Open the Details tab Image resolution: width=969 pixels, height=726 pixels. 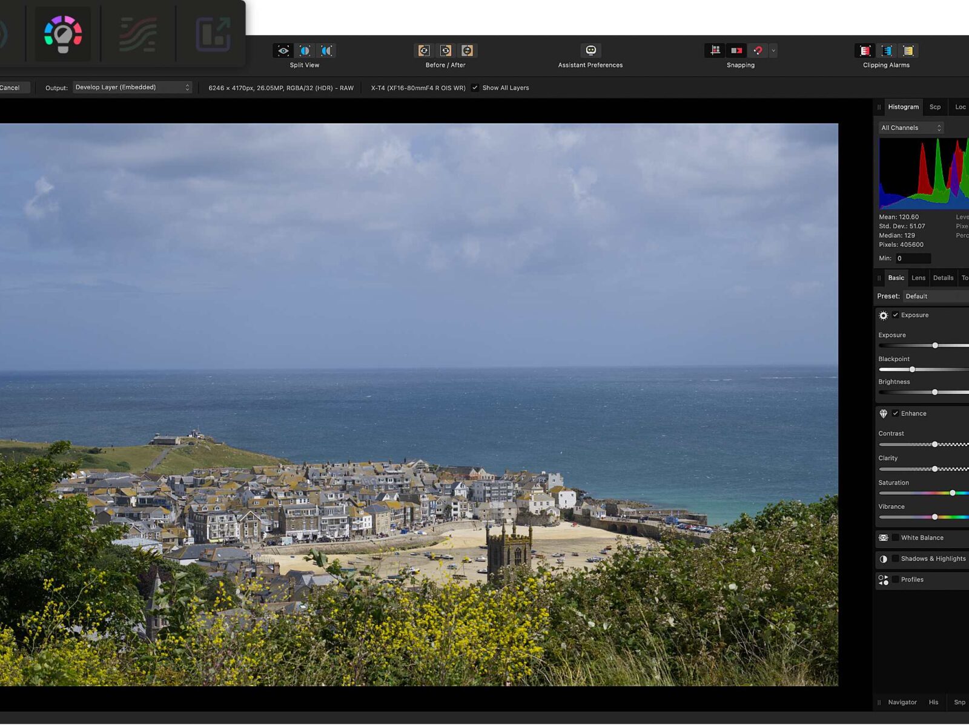(943, 278)
